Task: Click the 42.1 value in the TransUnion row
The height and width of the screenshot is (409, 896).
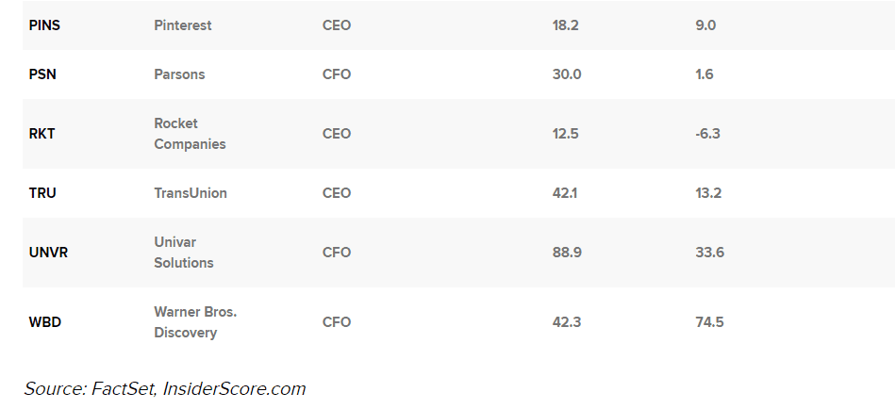Action: pos(565,193)
